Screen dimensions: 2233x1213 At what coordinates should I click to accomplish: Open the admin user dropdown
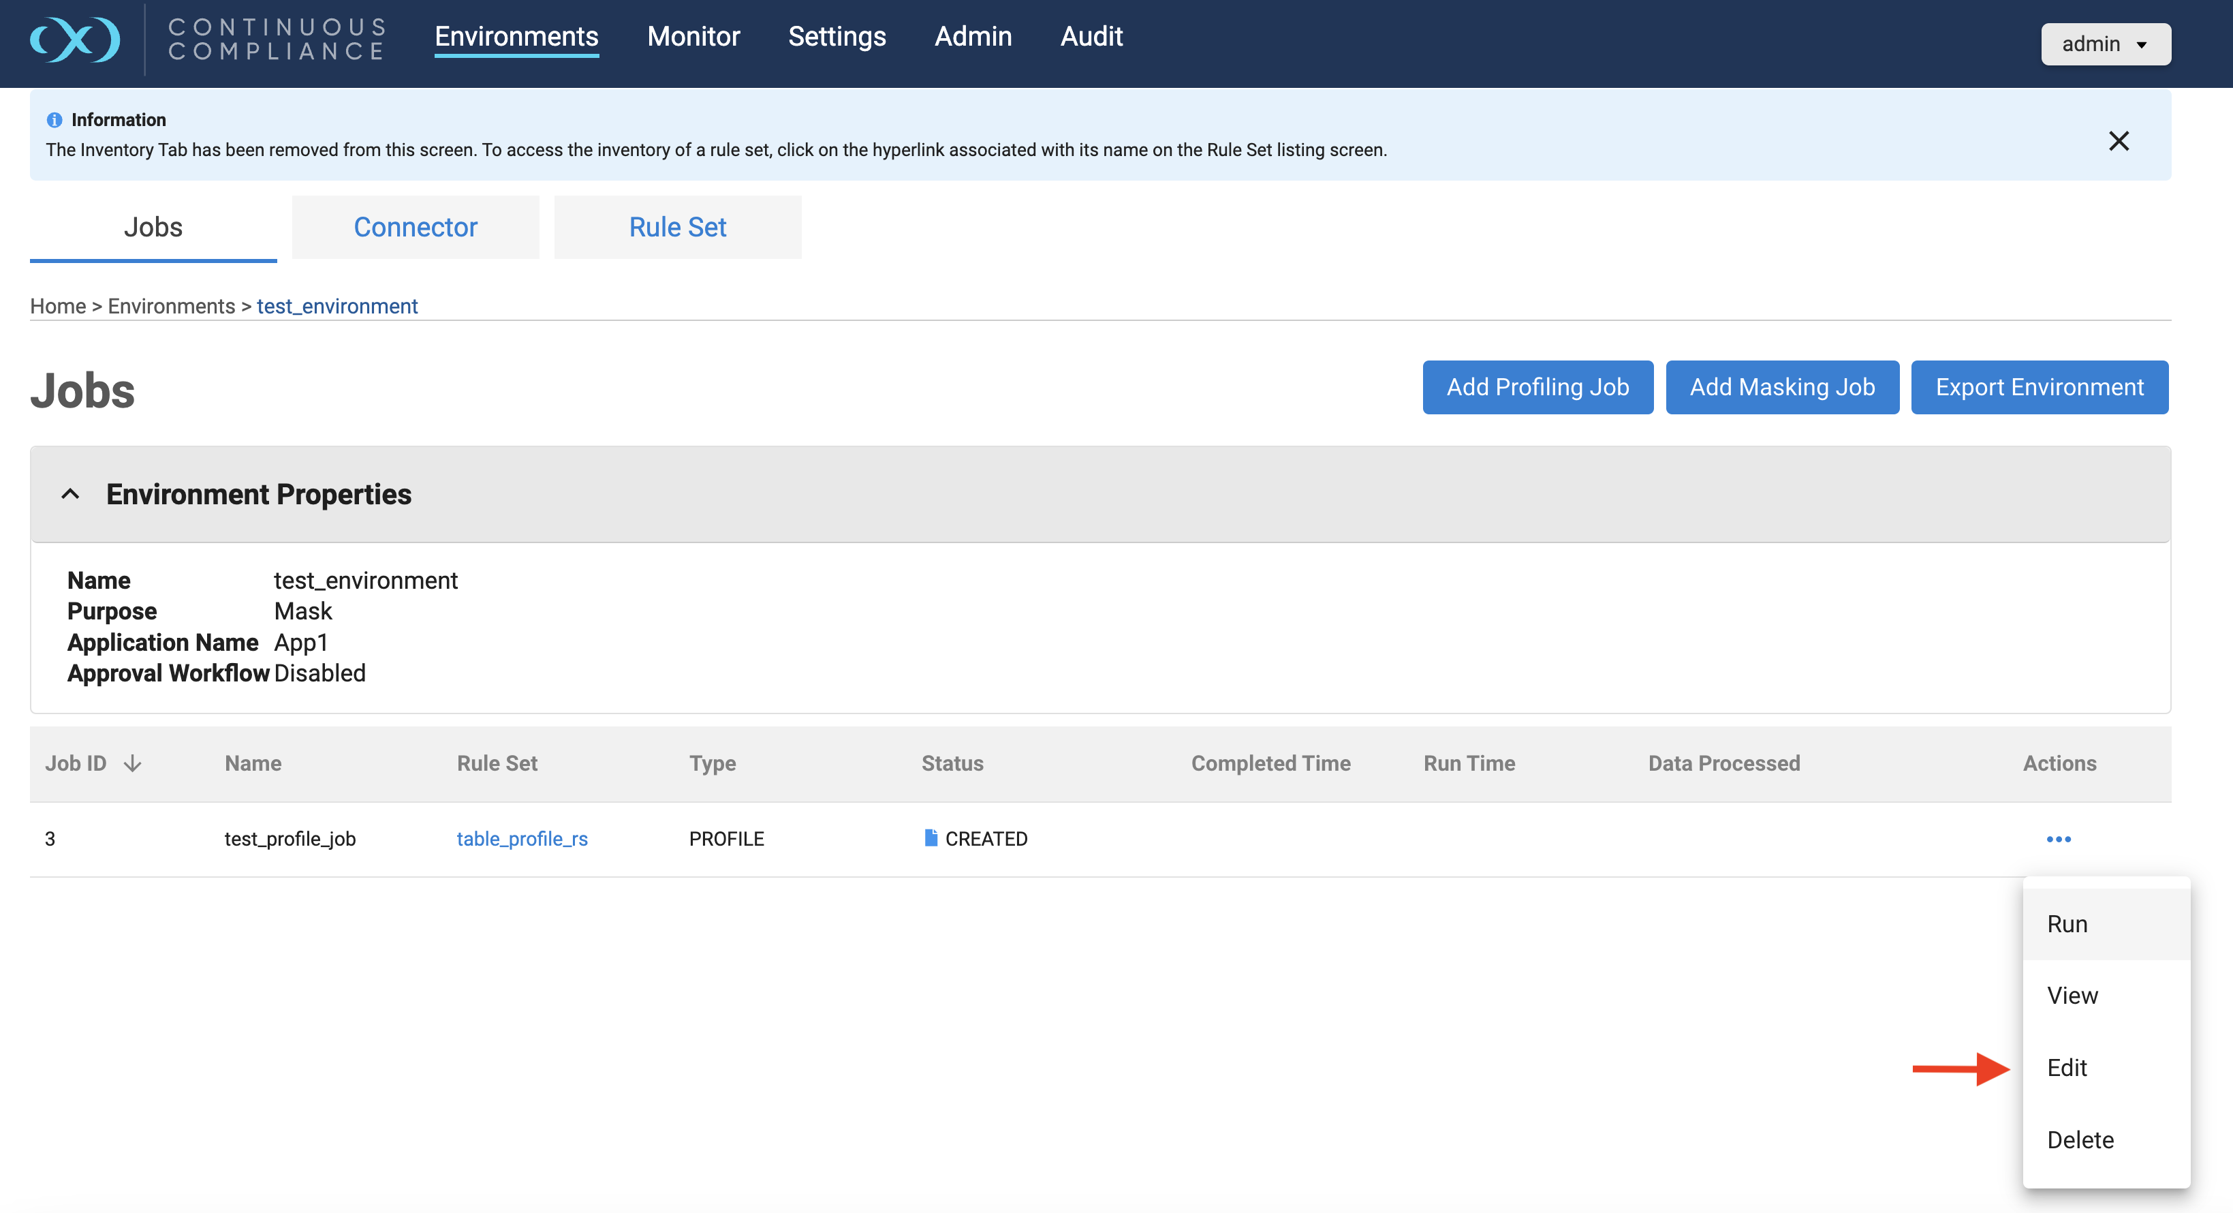pyautogui.click(x=2105, y=44)
